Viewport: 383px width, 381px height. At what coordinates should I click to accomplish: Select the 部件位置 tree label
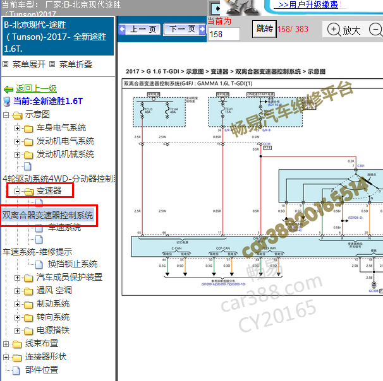click(x=42, y=370)
